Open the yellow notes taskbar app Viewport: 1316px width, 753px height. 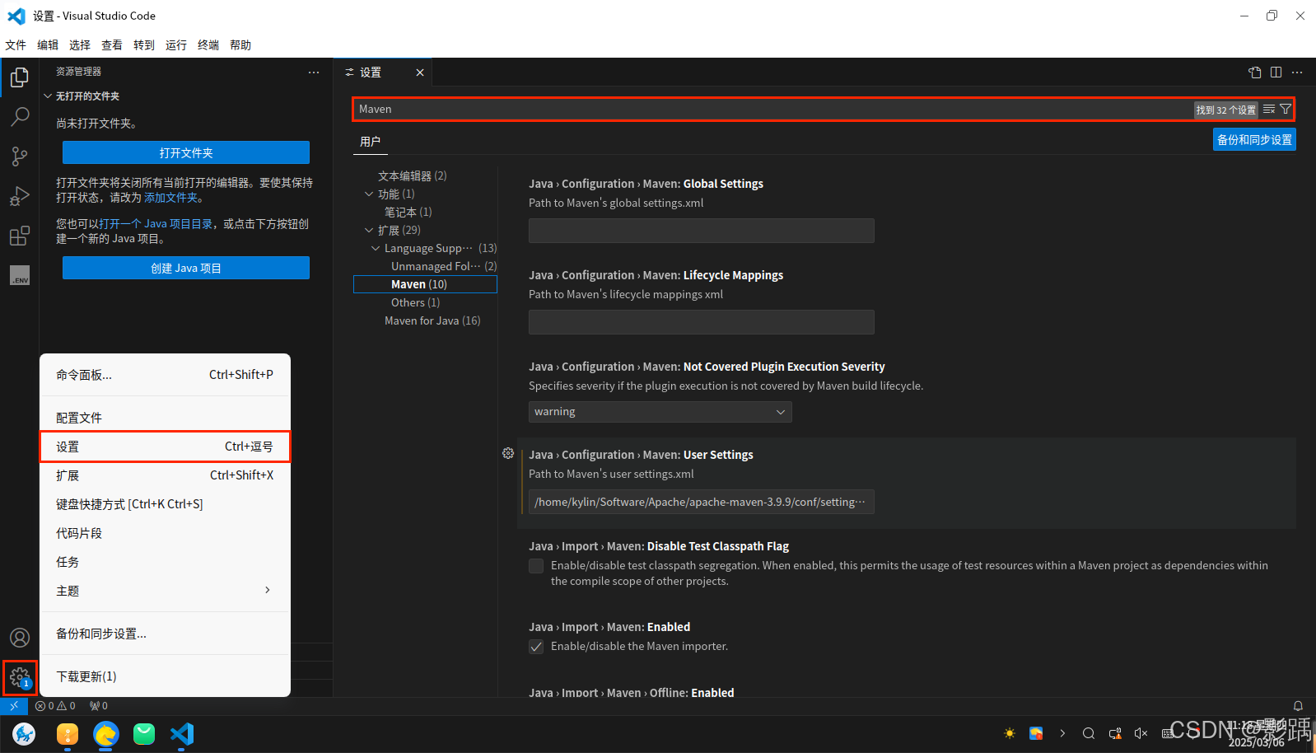coord(68,733)
